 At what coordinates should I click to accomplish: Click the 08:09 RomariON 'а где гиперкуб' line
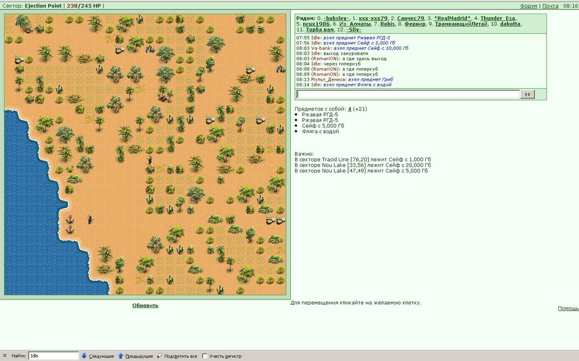click(x=337, y=75)
